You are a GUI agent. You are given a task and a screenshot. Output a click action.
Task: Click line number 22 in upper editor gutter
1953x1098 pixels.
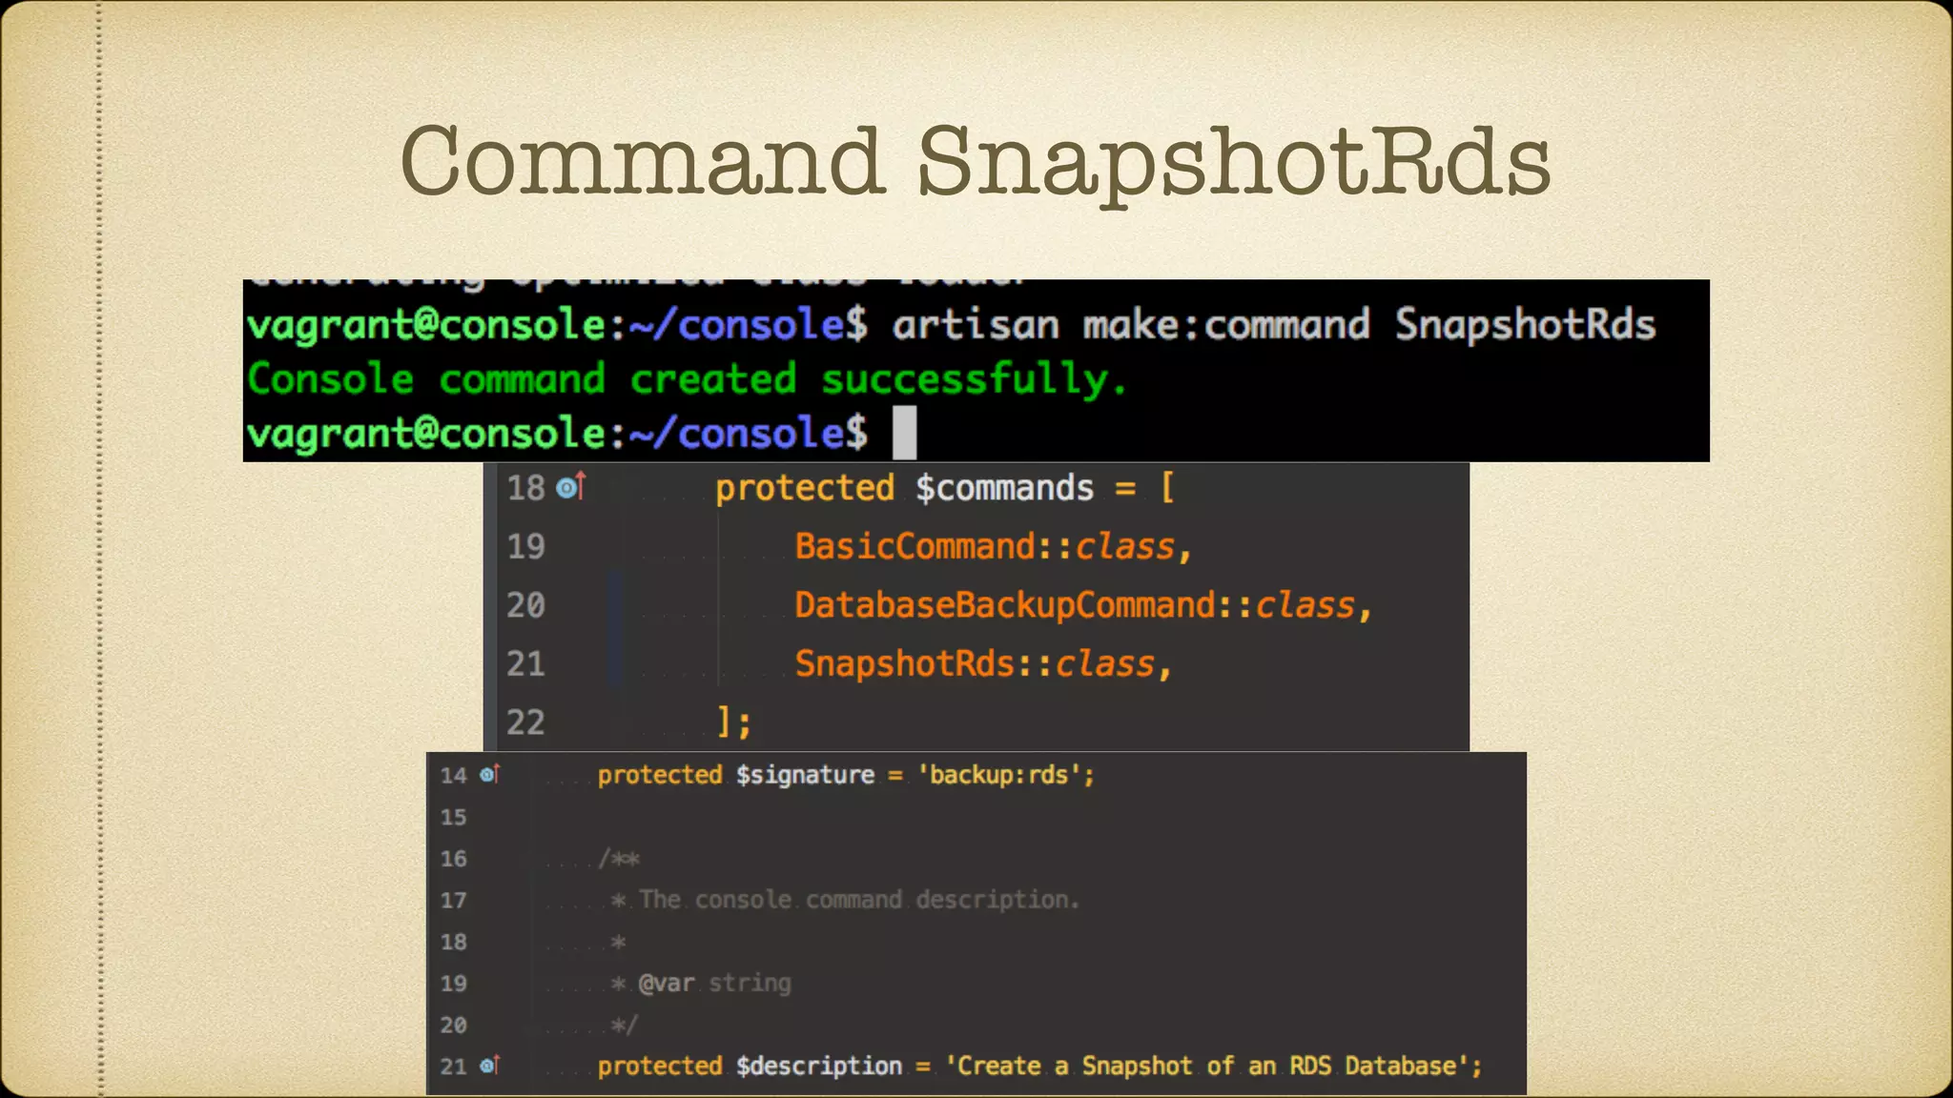coord(525,722)
